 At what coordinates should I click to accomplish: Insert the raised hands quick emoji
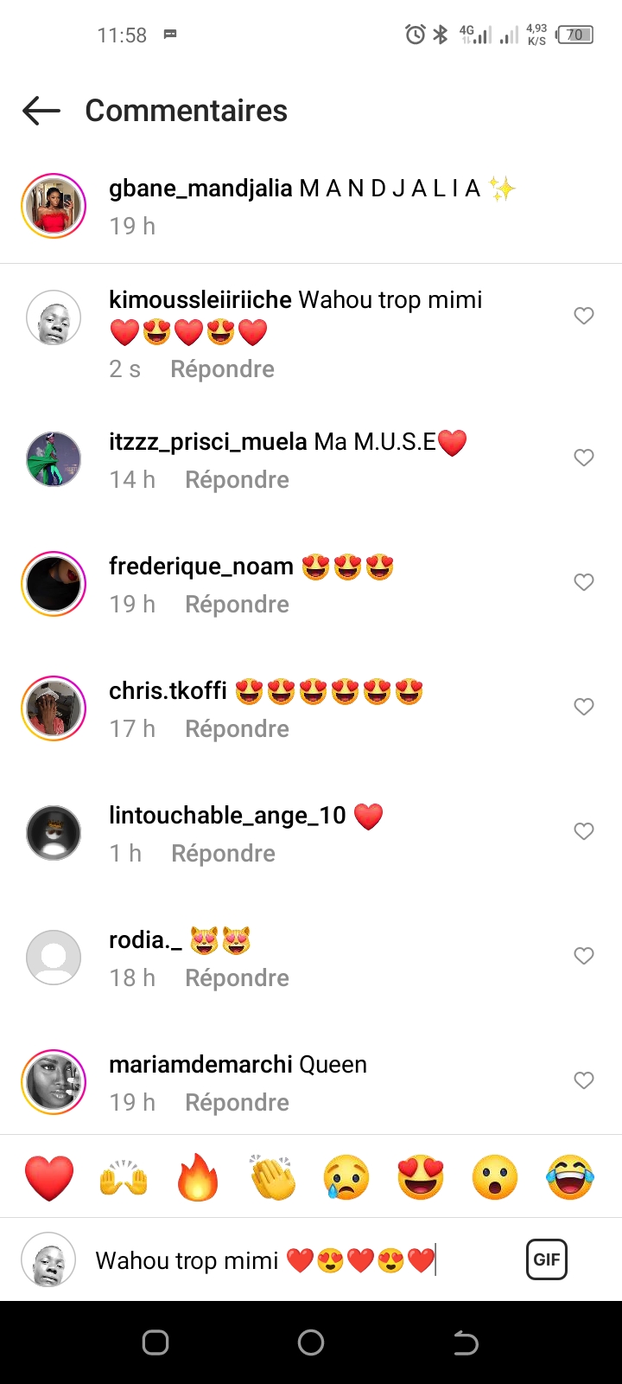[124, 1177]
